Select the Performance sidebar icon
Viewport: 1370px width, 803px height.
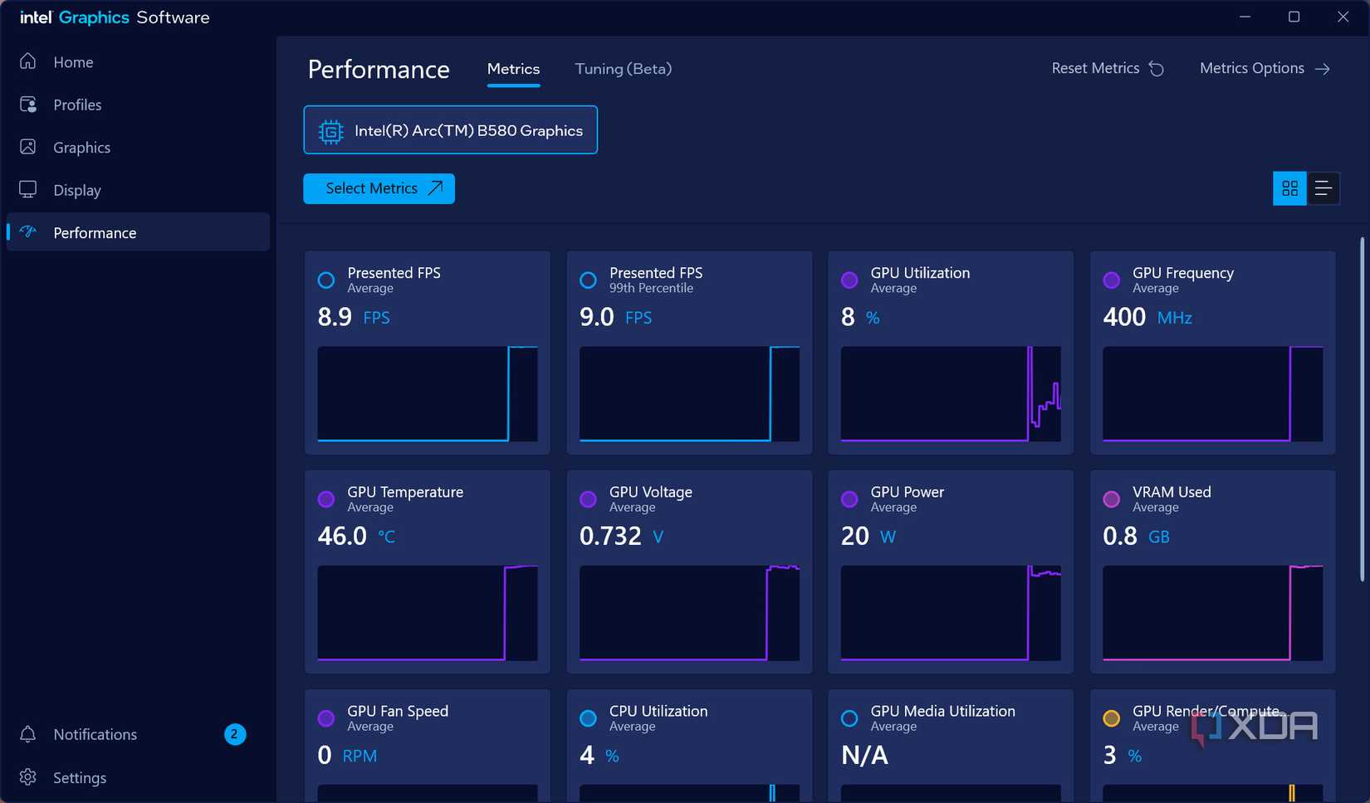pyautogui.click(x=27, y=232)
